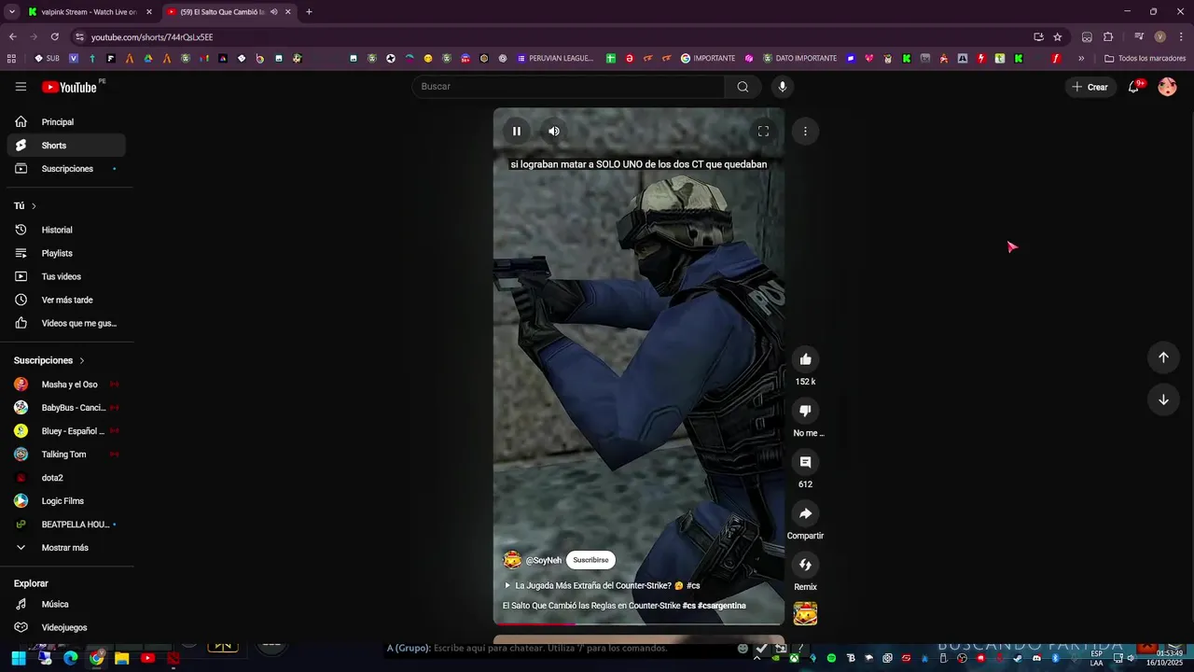Reload the page
The width and height of the screenshot is (1194, 672).
point(55,37)
